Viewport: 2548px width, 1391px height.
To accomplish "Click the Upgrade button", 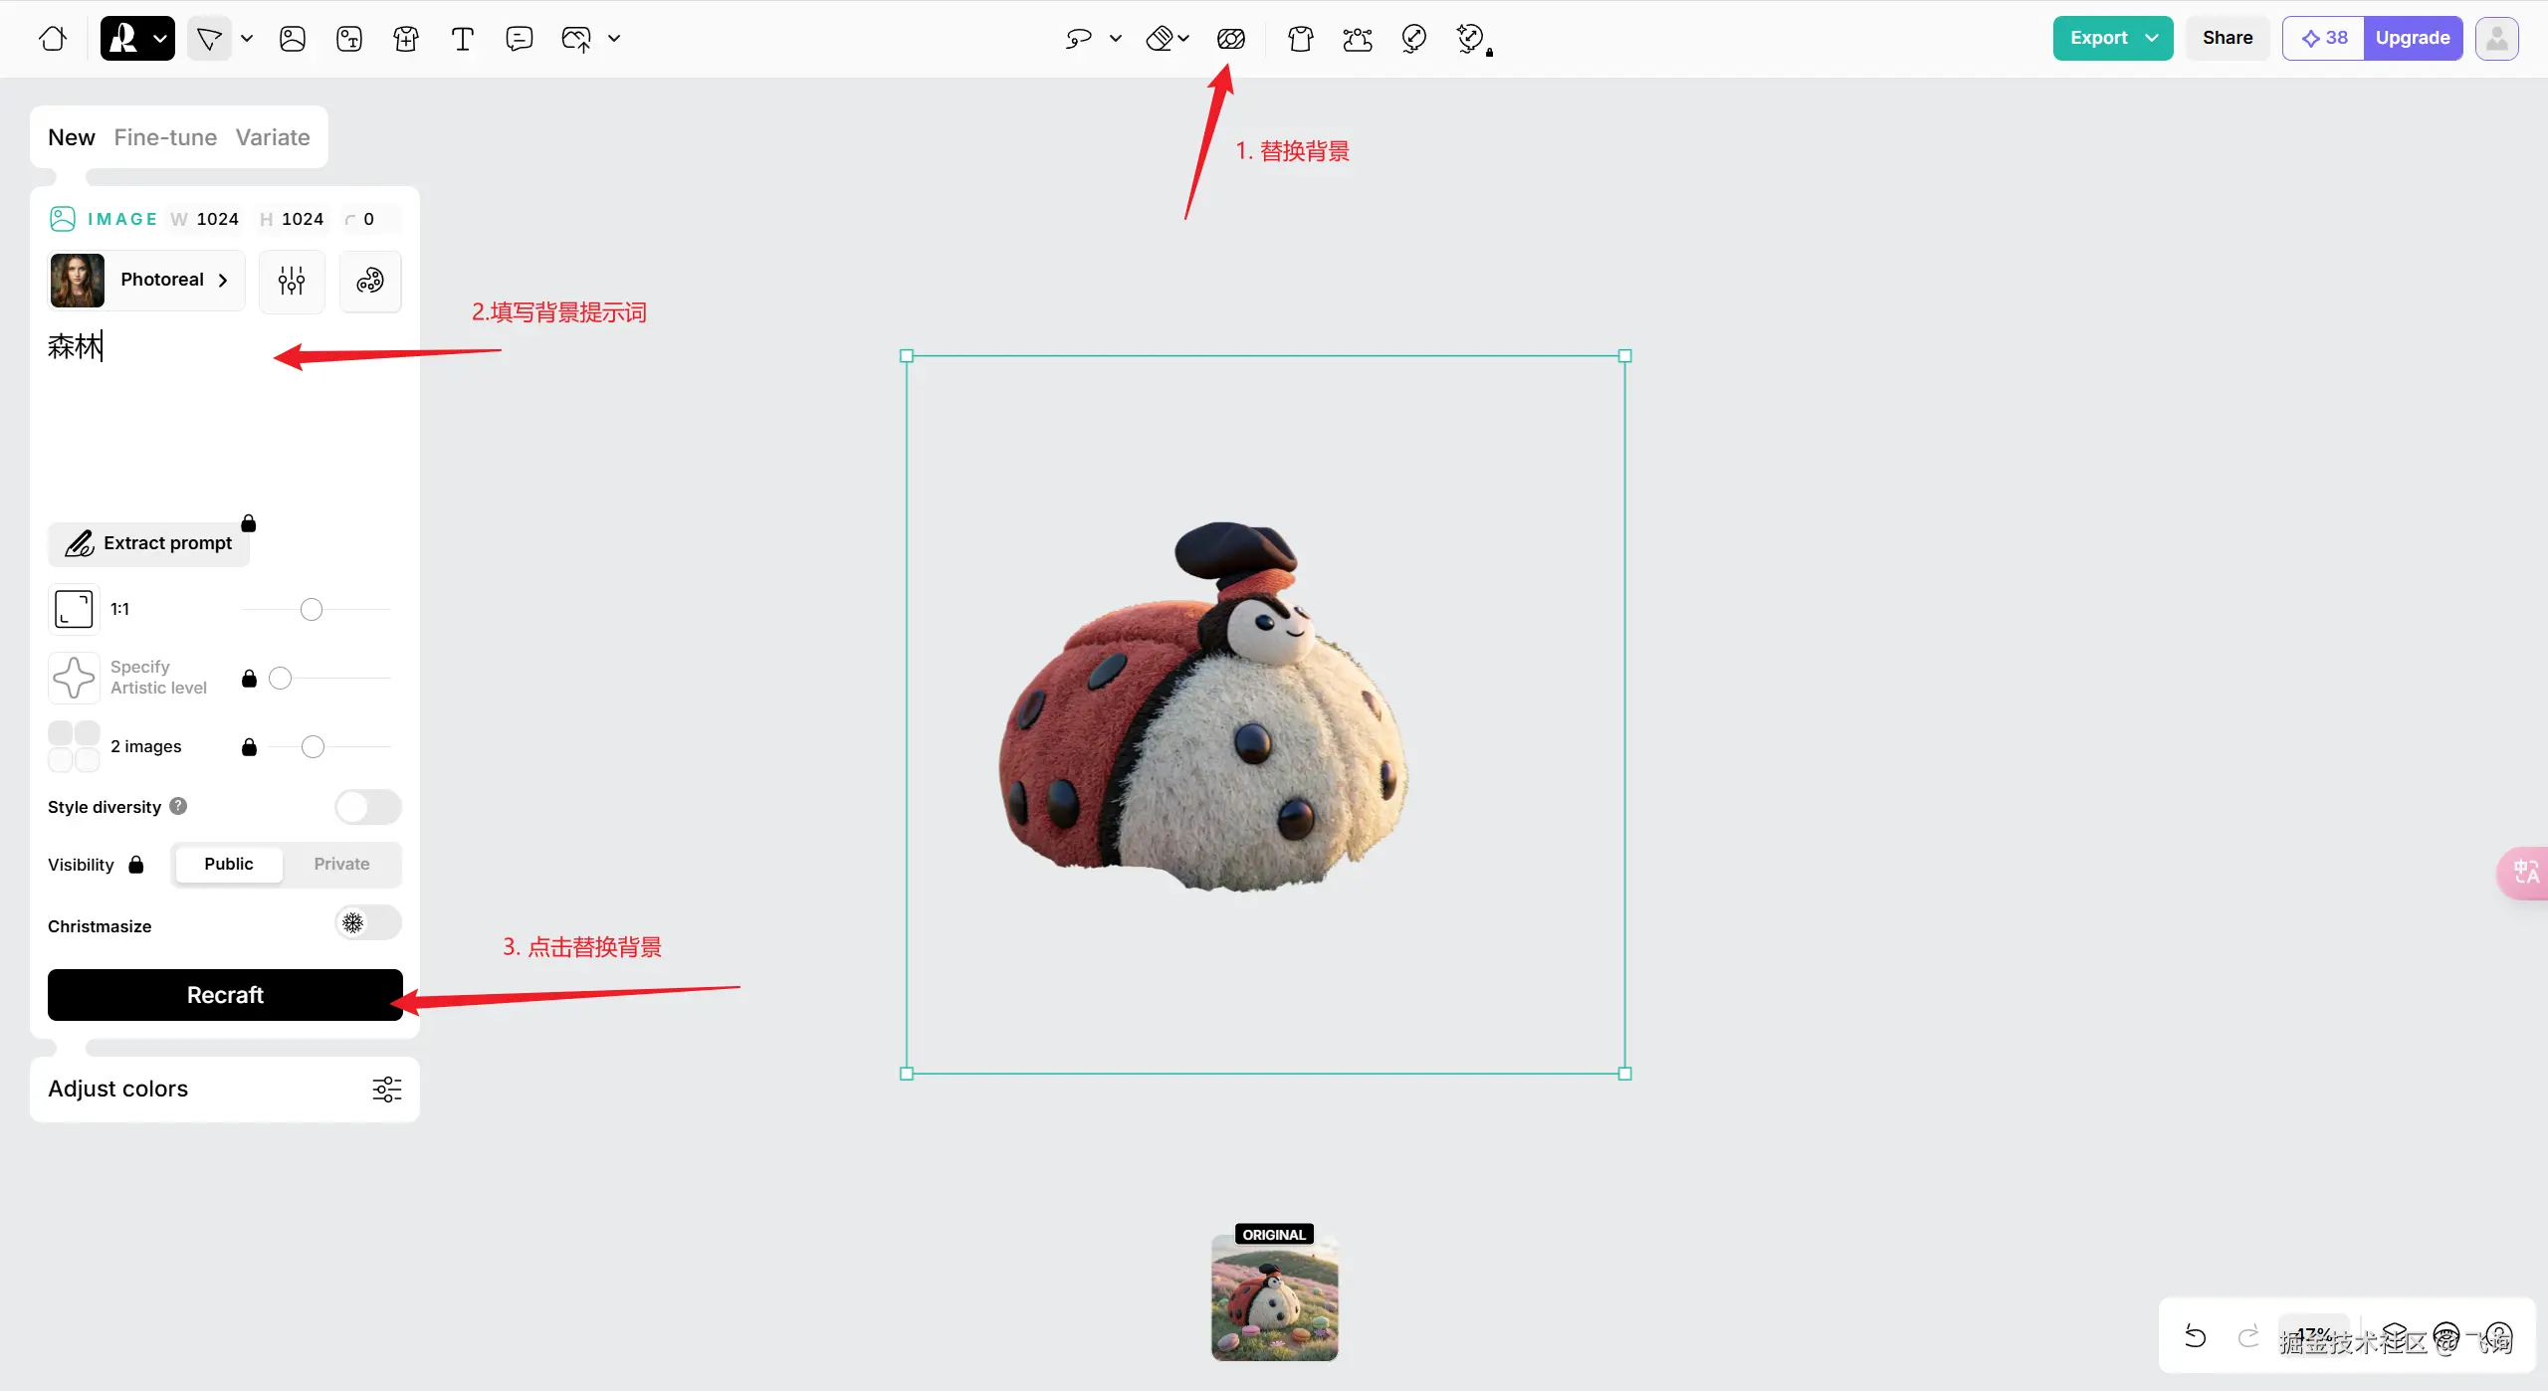I will (2412, 38).
